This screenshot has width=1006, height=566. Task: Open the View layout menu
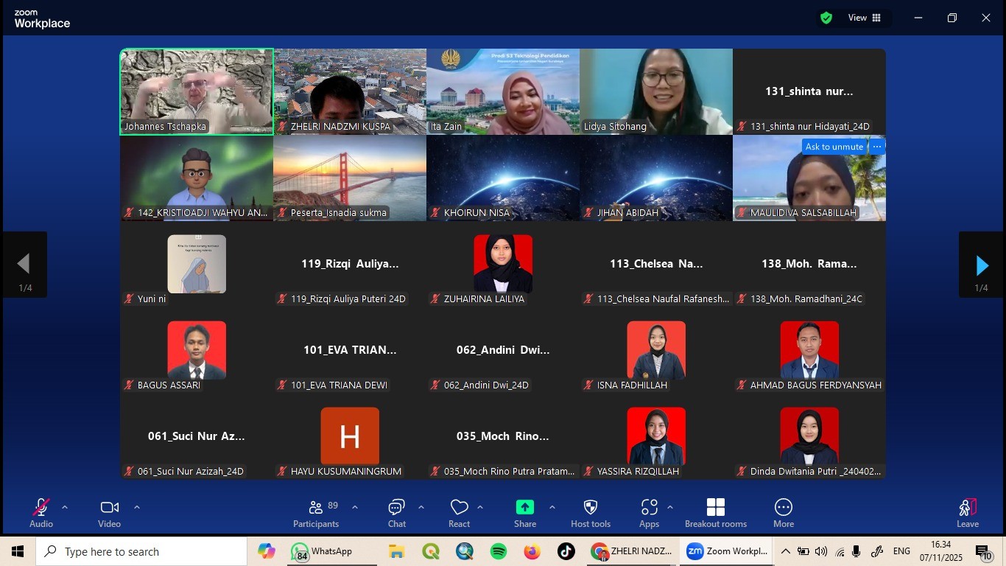point(864,18)
